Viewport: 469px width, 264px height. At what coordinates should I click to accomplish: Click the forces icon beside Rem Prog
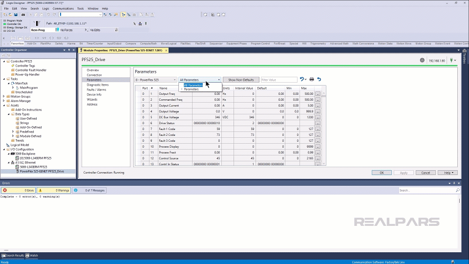pos(57,30)
